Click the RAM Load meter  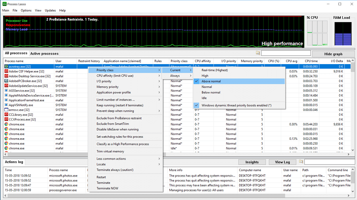click(343, 34)
